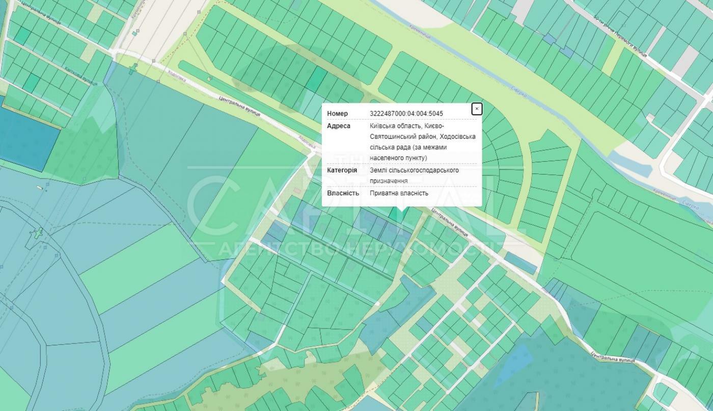Click the Категорія field label

coord(342,170)
